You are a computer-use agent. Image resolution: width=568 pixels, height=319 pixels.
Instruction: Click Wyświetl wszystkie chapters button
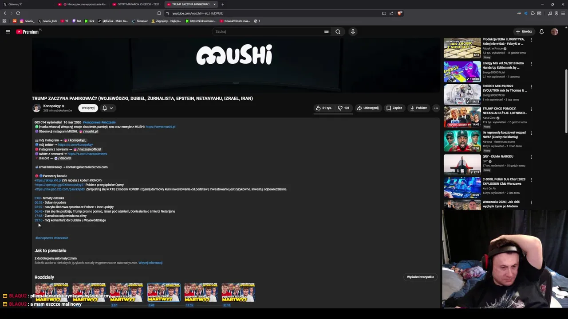point(420,277)
